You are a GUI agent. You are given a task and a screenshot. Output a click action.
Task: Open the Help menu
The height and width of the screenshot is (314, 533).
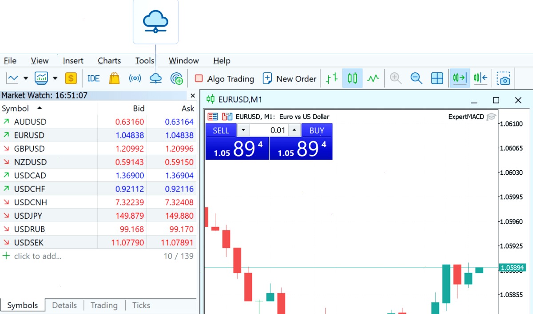tap(222, 61)
